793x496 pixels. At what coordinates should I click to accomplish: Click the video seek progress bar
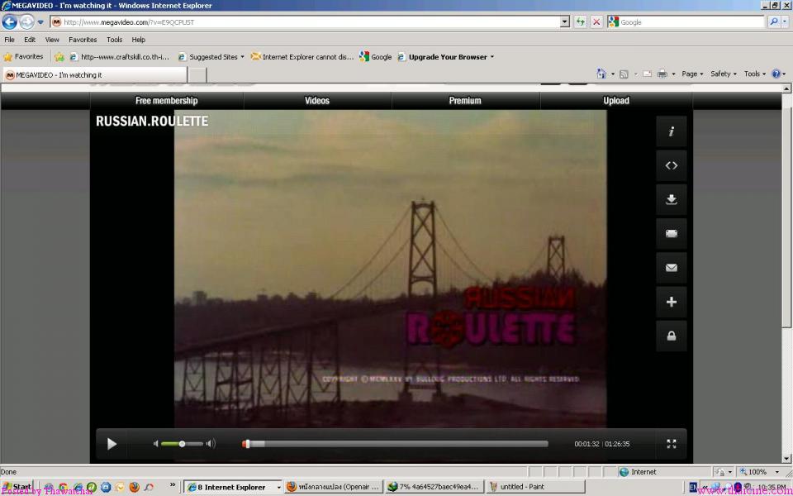[395, 444]
